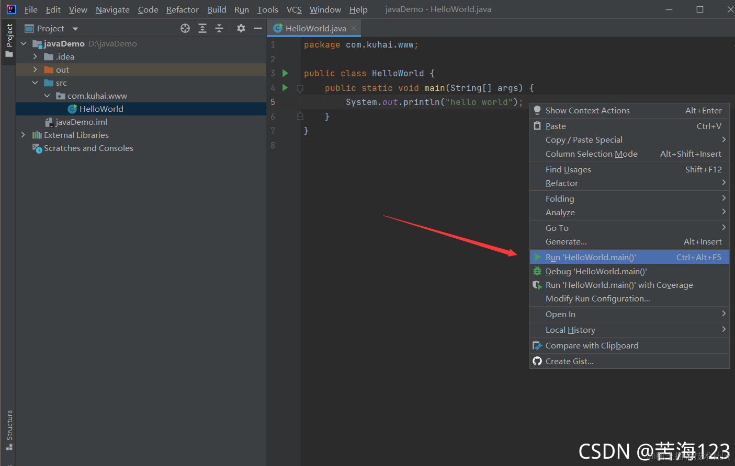Open the File menu
735x466 pixels.
point(31,9)
